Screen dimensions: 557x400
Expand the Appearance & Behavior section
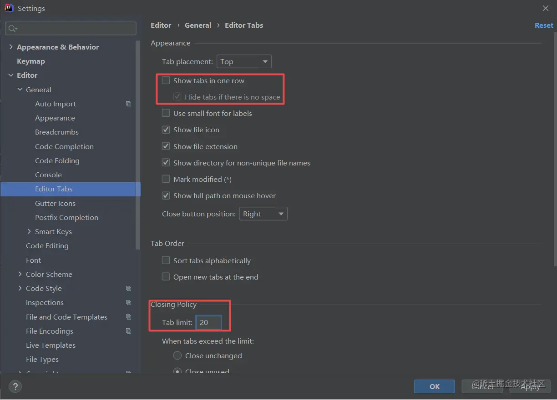click(x=11, y=47)
